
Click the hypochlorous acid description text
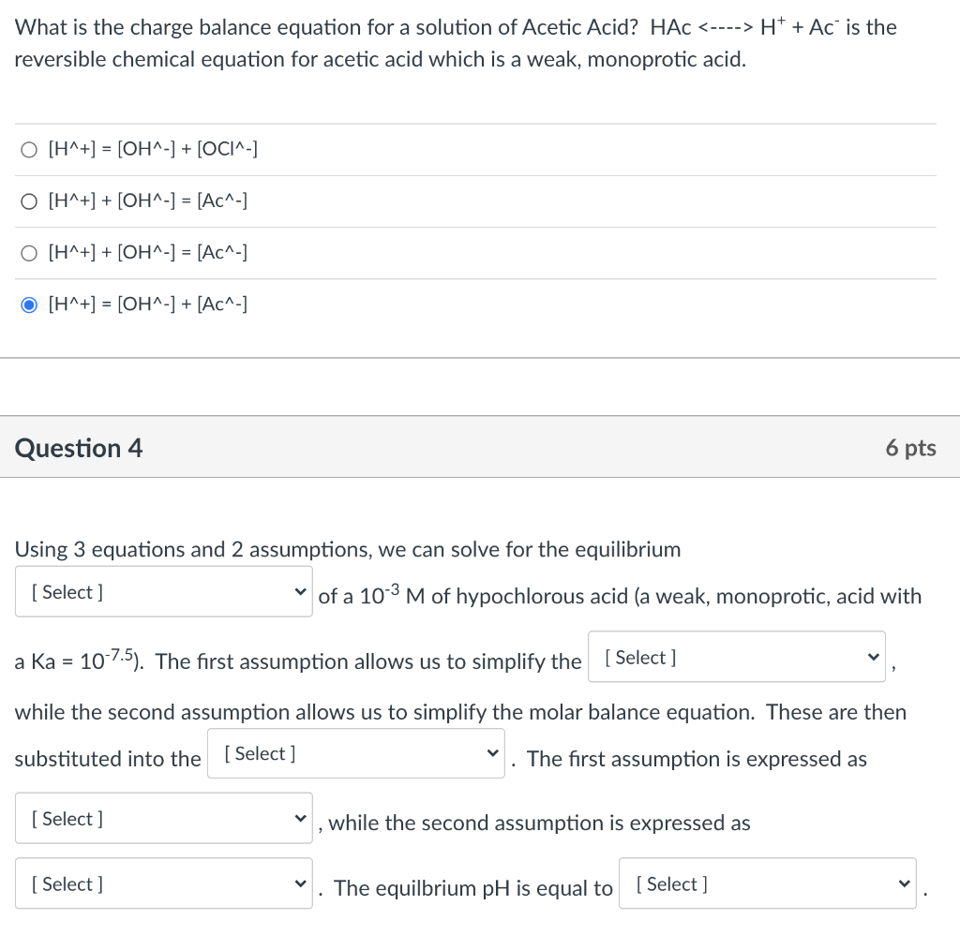(656, 596)
